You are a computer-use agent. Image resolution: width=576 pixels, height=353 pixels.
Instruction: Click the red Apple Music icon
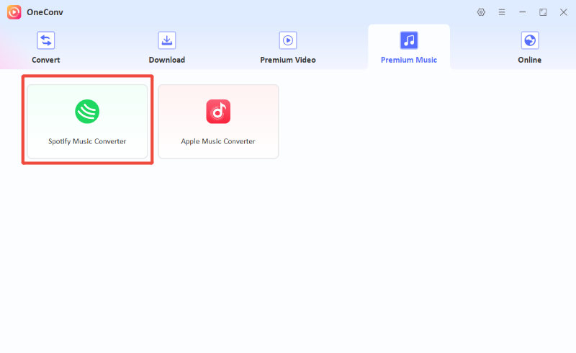(x=218, y=111)
